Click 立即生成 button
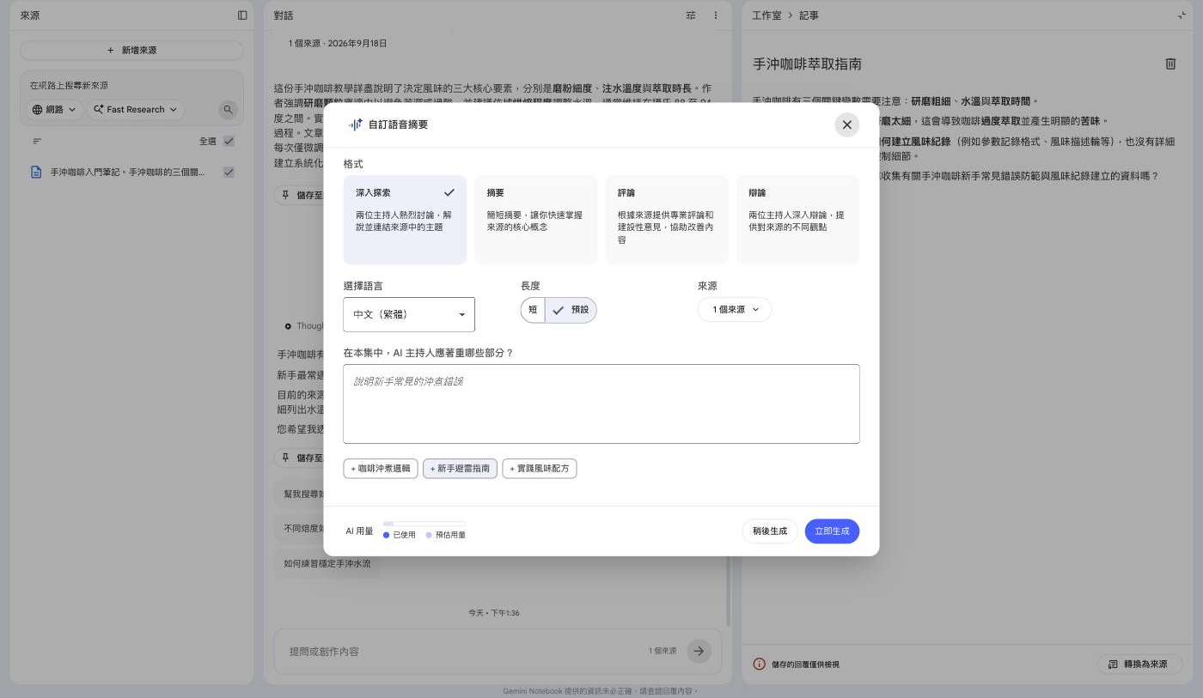Image resolution: width=1203 pixels, height=698 pixels. 832,531
